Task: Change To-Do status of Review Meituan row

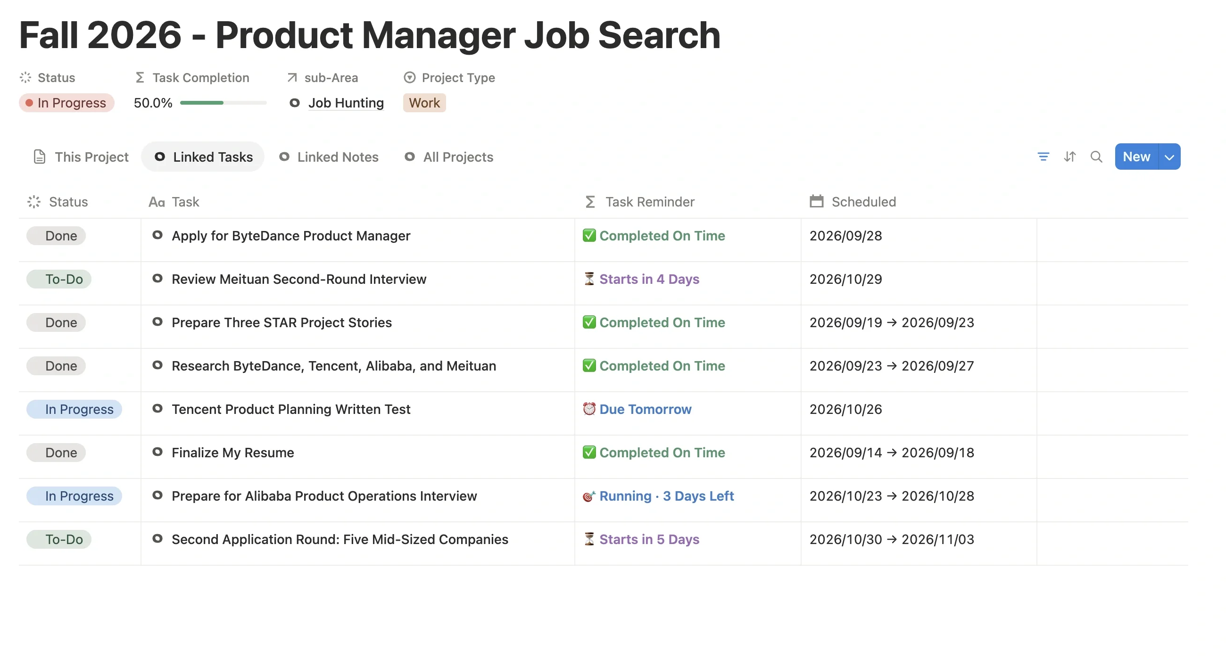Action: pos(59,279)
